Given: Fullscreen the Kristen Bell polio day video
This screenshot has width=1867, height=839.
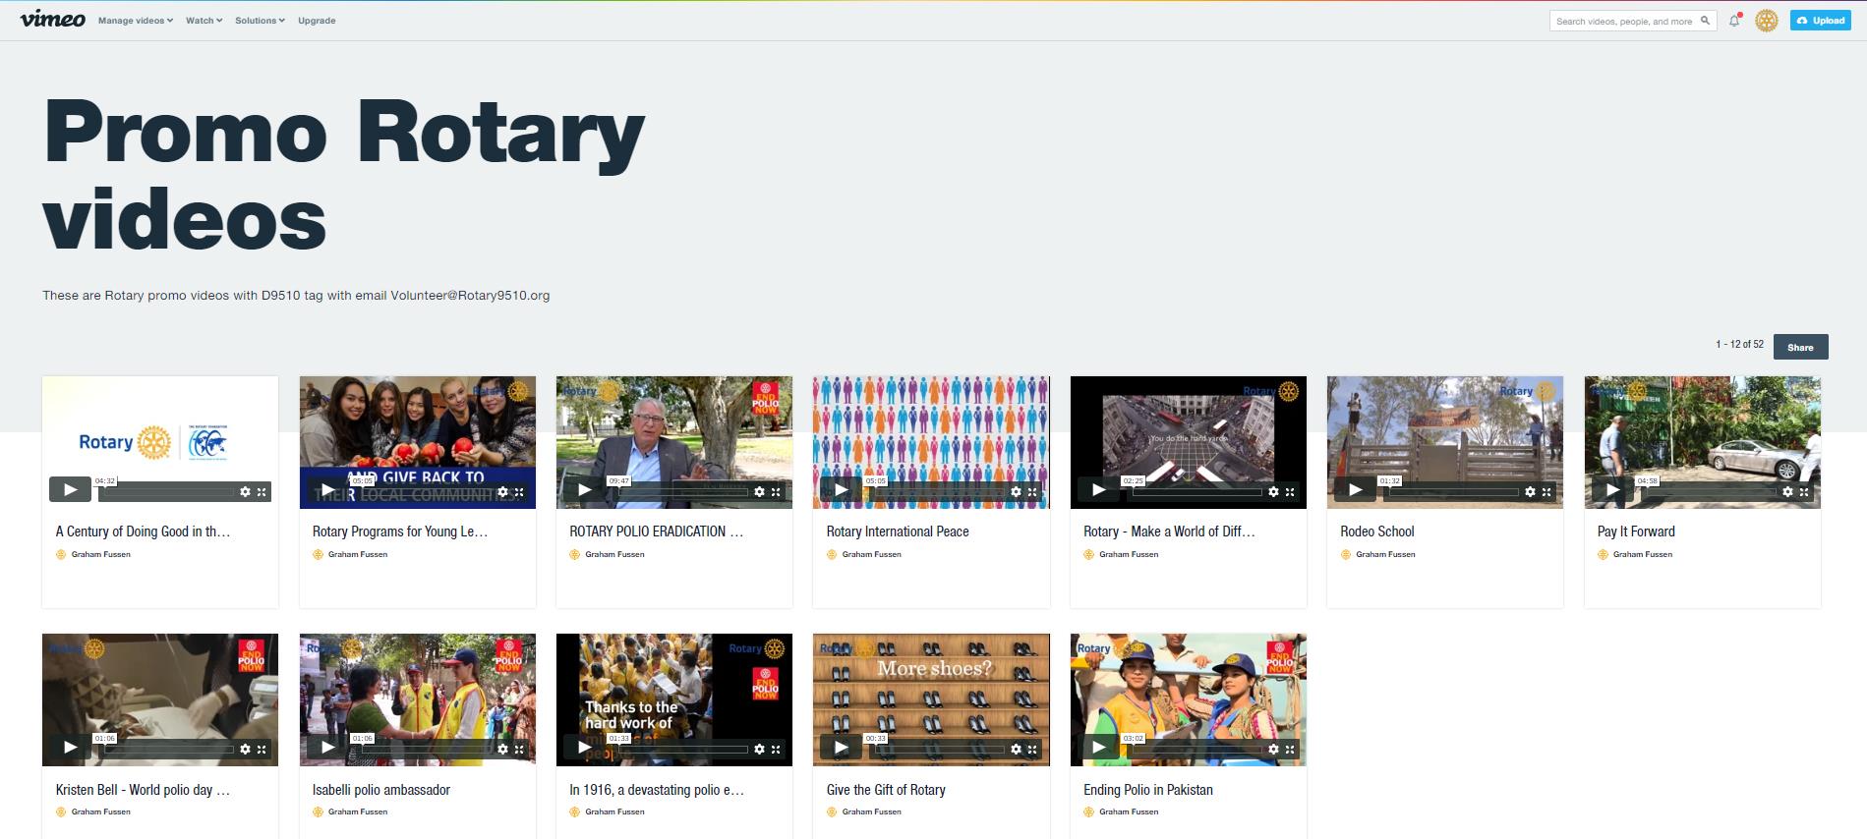Looking at the screenshot, I should coord(262,749).
